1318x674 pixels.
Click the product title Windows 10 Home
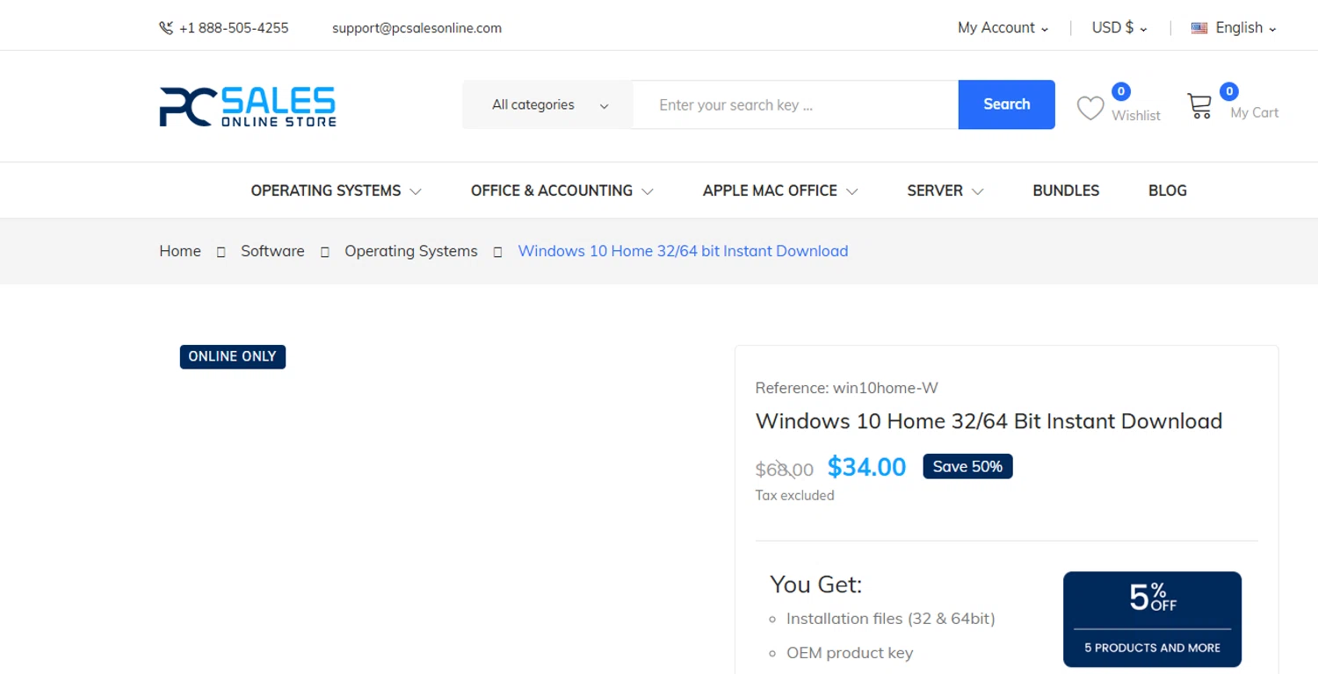[x=988, y=421]
